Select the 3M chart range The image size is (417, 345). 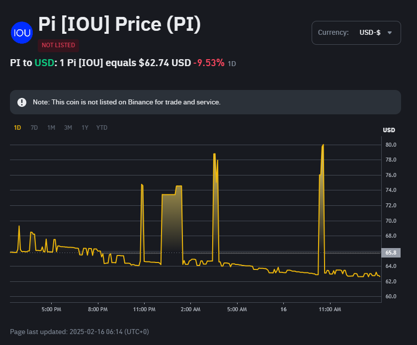(68, 128)
